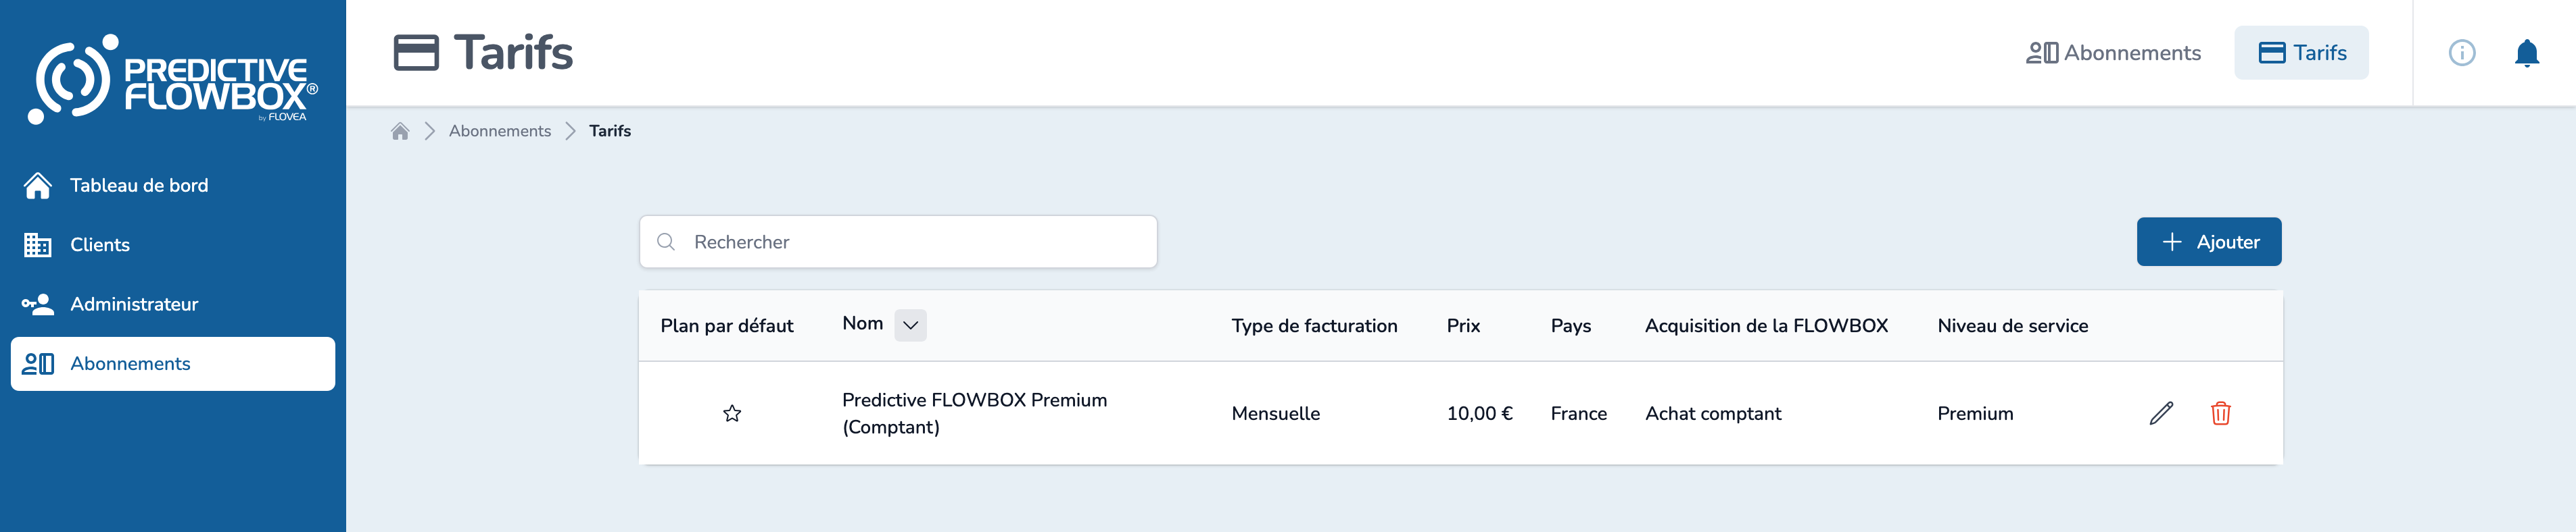Expand the Abonnements breadcrumb link
This screenshot has width=2576, height=532.
click(499, 130)
